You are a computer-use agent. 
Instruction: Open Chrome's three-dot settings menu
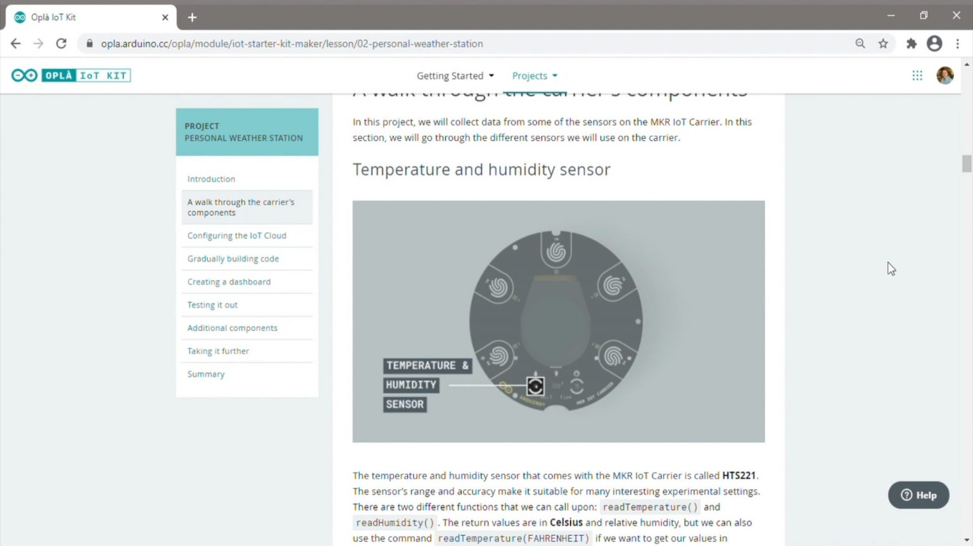pos(958,43)
